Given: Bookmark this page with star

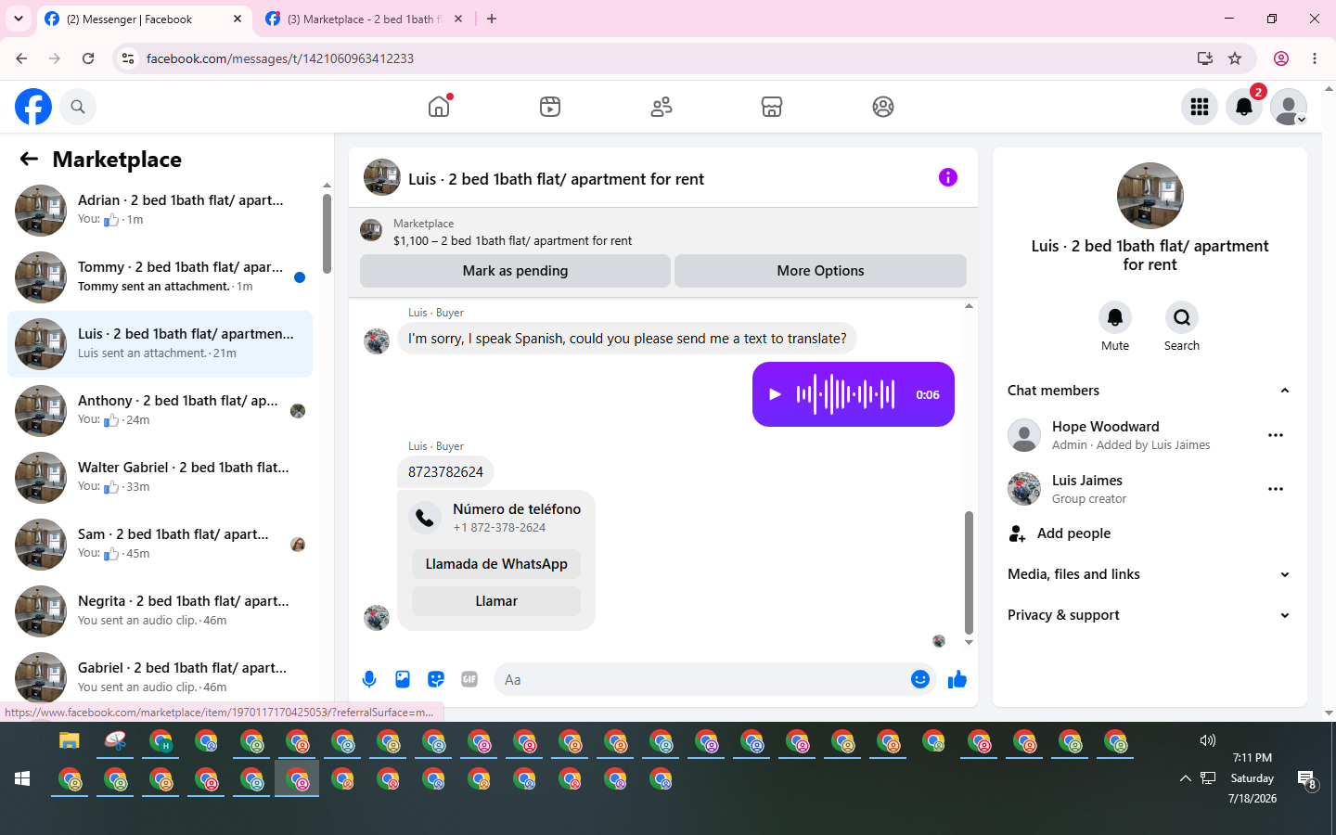Looking at the screenshot, I should tap(1235, 58).
